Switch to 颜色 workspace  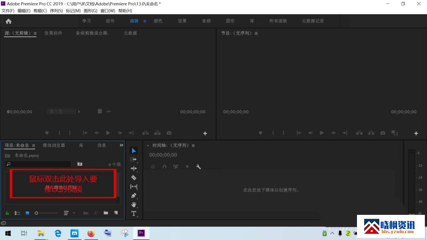point(158,21)
